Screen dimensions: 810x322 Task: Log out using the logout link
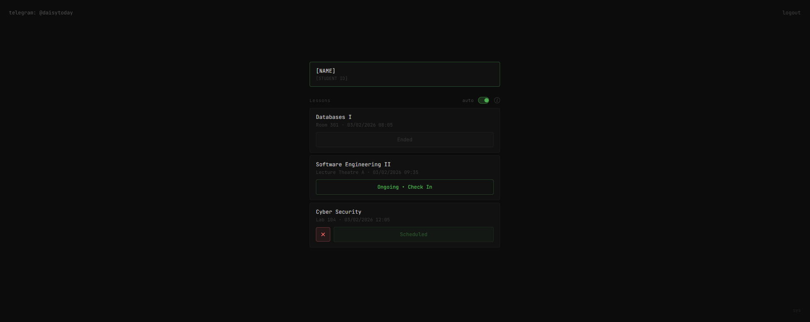791,13
